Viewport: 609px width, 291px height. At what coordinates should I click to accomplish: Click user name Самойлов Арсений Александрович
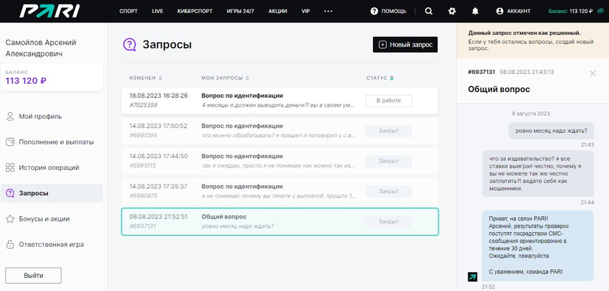41,48
